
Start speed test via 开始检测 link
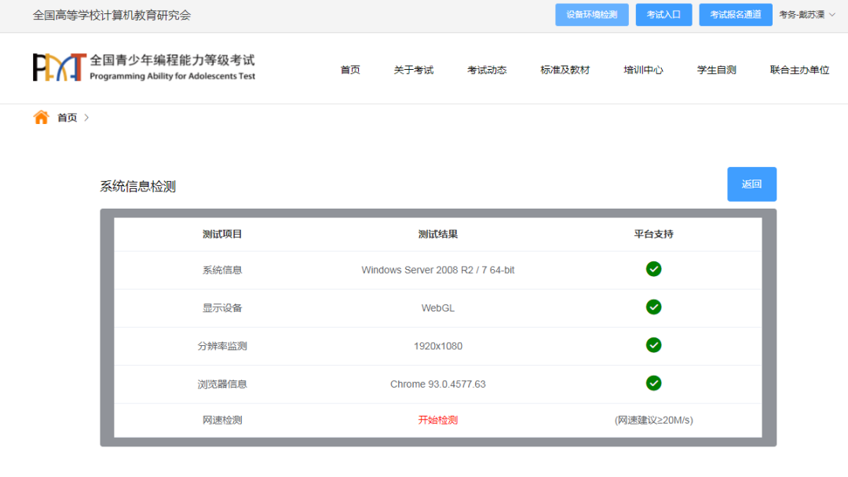pos(438,420)
